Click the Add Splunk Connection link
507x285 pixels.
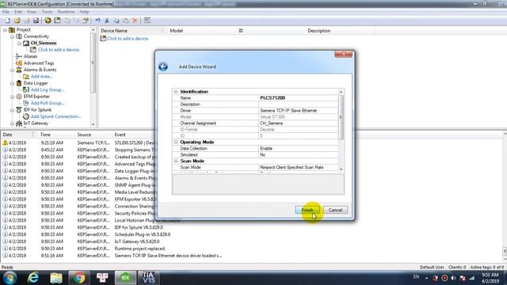click(x=56, y=116)
